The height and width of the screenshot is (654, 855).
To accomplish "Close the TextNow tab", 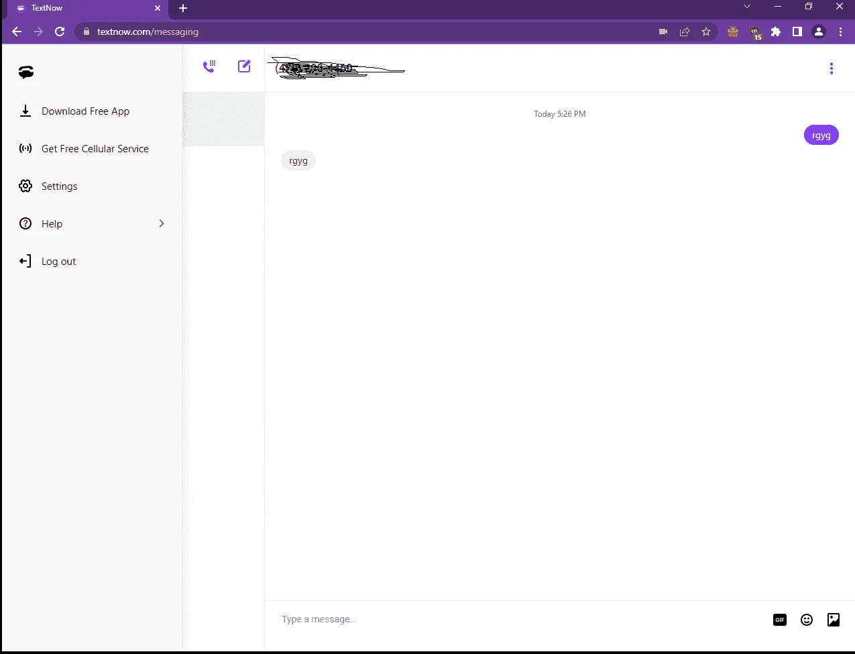I will click(158, 8).
